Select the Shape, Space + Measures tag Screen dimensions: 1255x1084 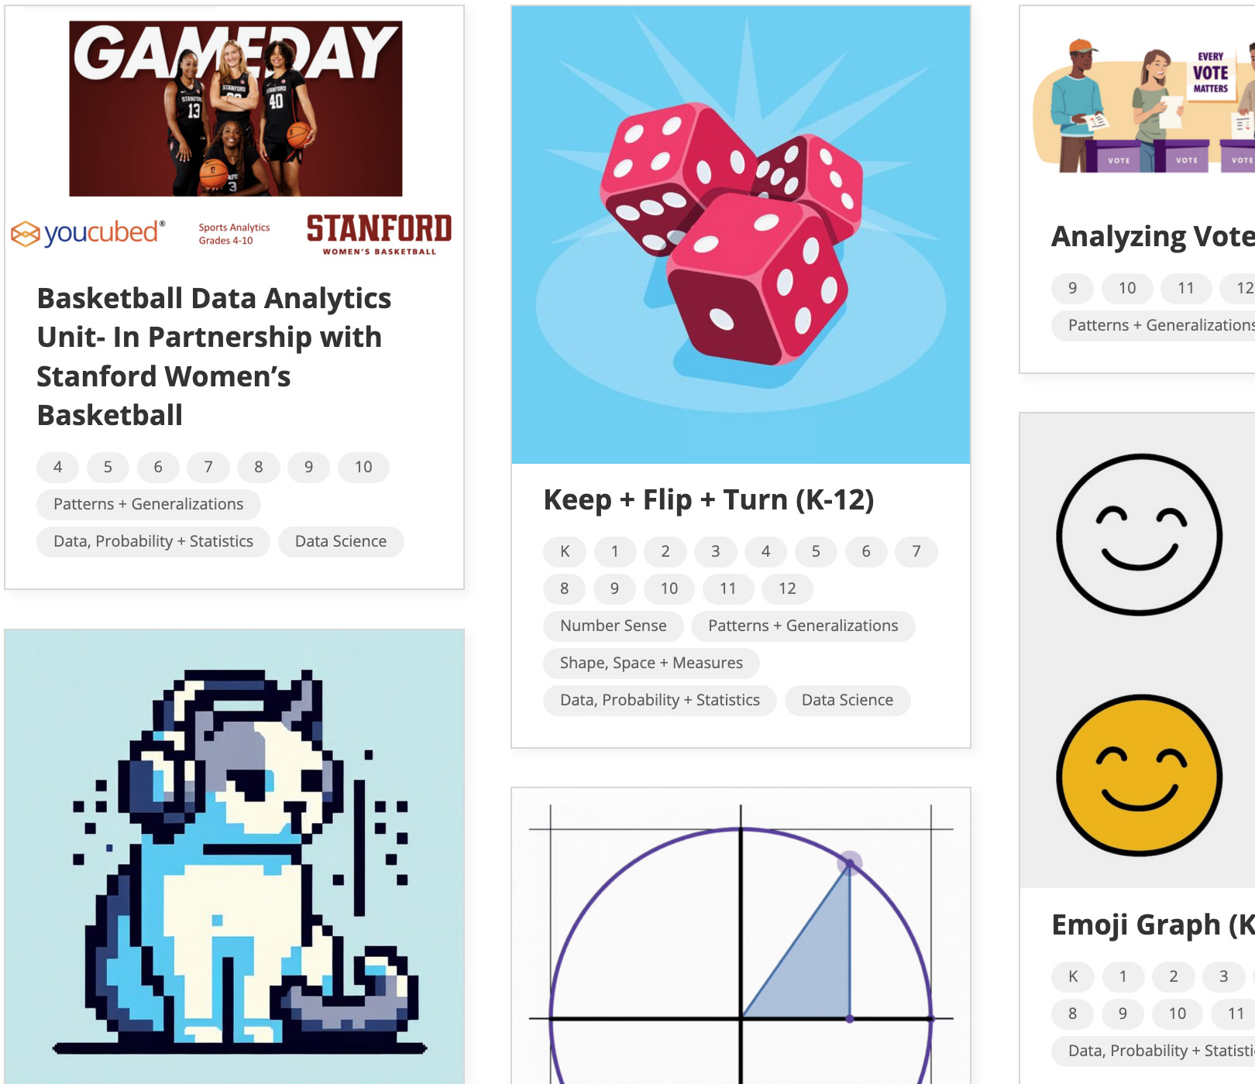coord(652,663)
